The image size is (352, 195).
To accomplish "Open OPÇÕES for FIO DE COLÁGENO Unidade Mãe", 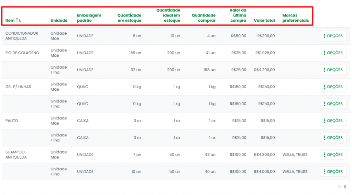I will tap(333, 53).
